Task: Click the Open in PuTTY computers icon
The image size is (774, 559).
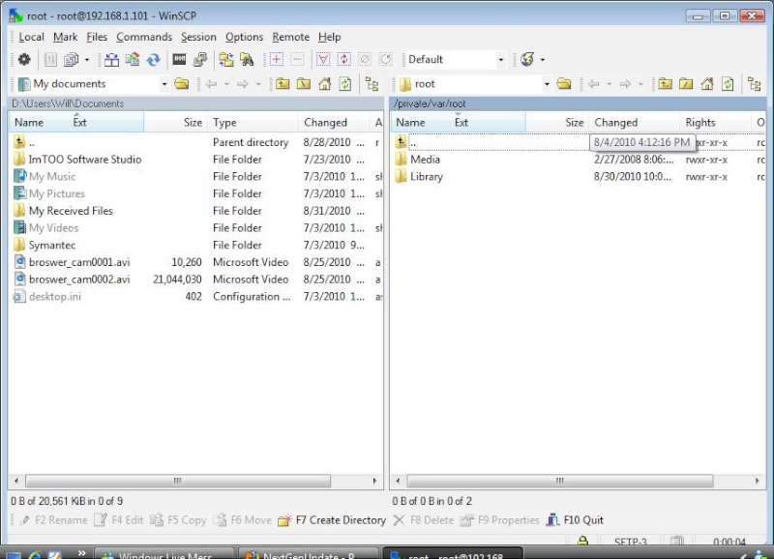Action: 200,60
